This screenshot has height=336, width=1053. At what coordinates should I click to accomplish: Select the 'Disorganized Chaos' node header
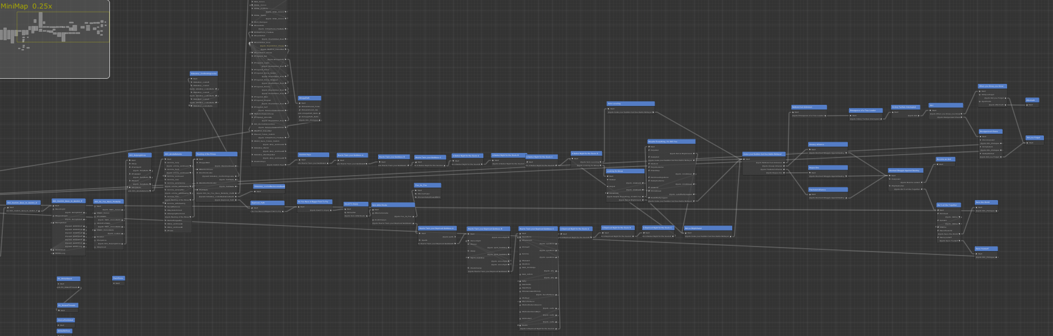[x=991, y=131]
